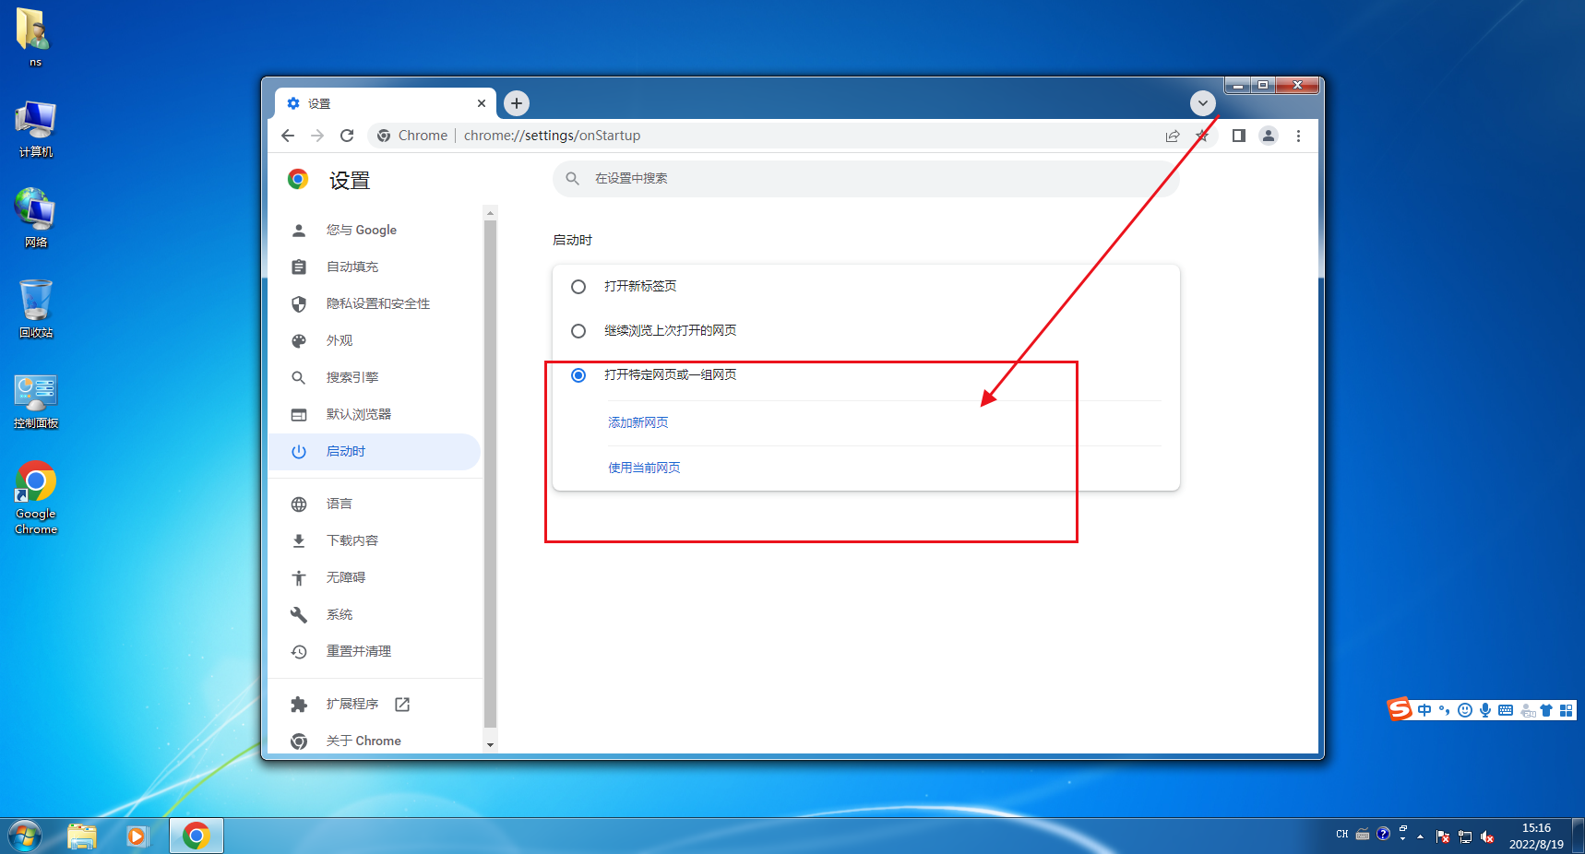Select the 打开新标签页 radio option
Screen dimensions: 1585x854
coord(578,287)
